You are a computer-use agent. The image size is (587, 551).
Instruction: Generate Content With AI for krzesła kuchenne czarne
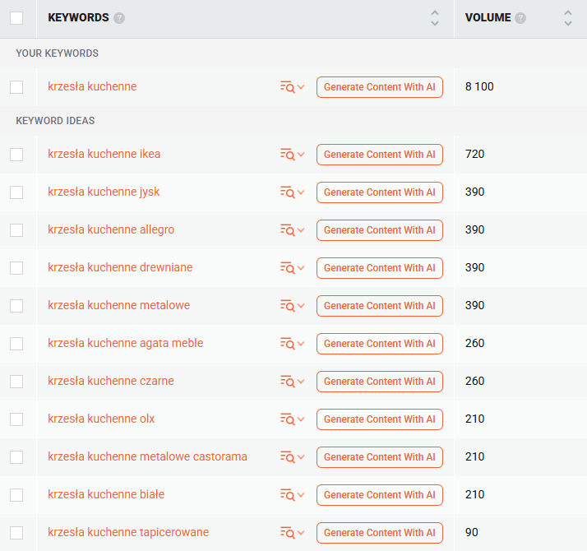[380, 382]
